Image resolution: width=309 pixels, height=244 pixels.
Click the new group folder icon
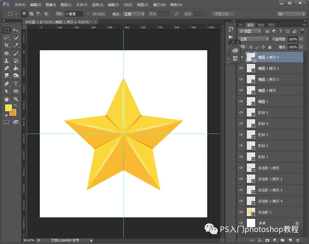click(283, 240)
